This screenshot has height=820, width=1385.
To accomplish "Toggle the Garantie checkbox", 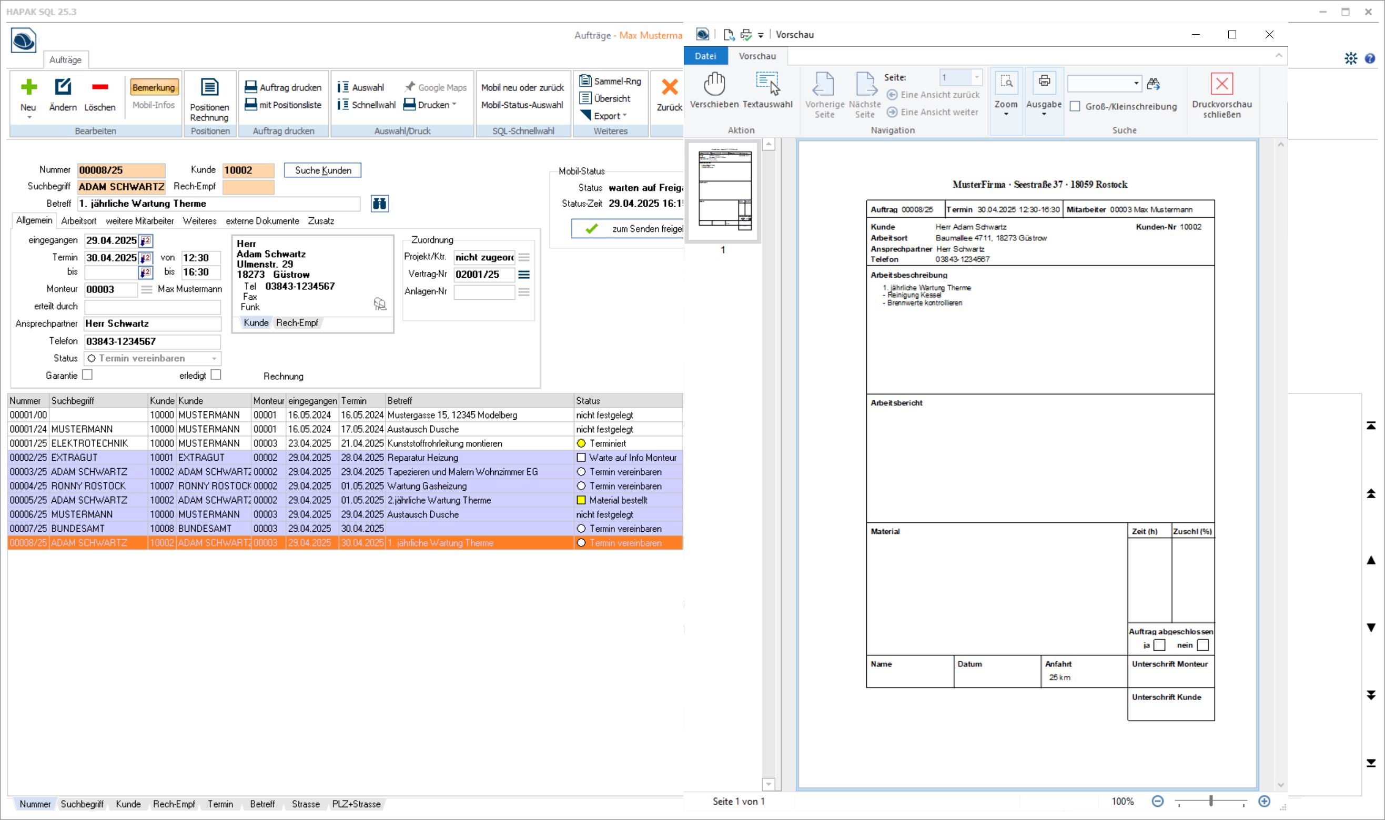I will [87, 375].
